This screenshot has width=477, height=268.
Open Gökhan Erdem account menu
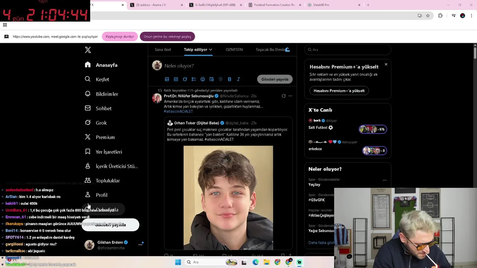(140, 245)
